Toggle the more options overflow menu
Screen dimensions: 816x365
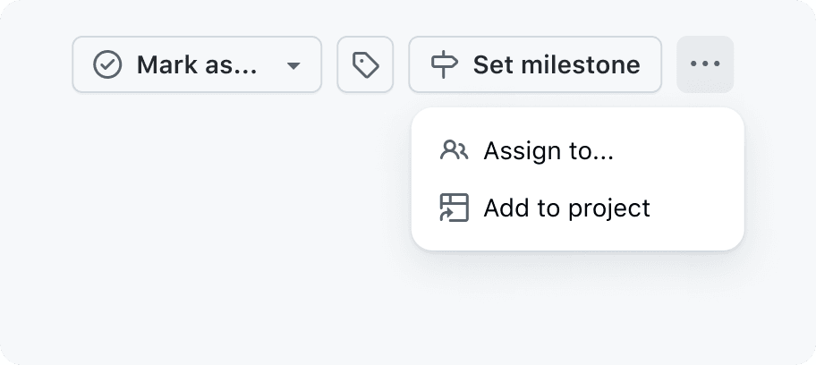point(705,64)
